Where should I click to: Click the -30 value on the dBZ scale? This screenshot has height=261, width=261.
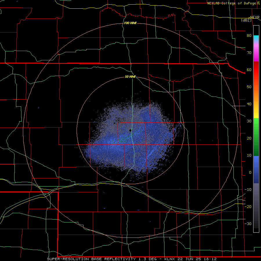(x=248, y=224)
